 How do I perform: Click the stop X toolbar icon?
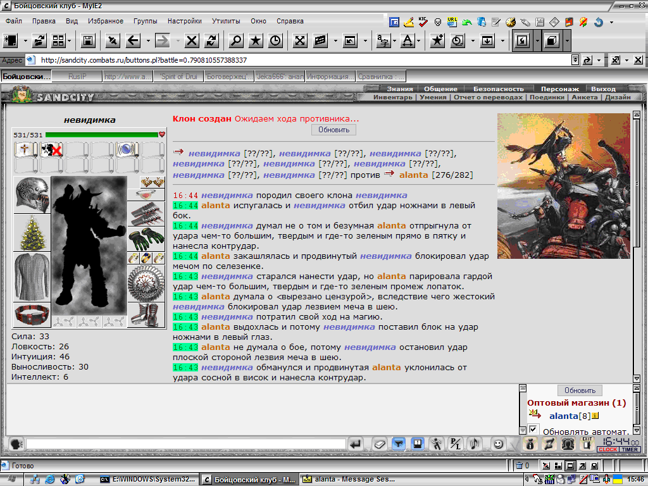pyautogui.click(x=192, y=40)
